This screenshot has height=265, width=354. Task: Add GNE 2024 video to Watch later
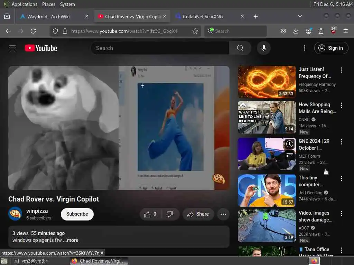[290, 144]
